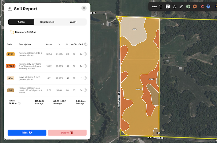Switch to the Acres tab

[x=21, y=22]
